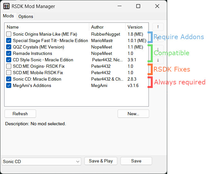
Task: Open the Sonic CD game dropdown
Action: (x=41, y=161)
